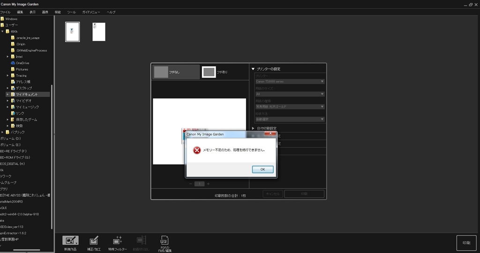Select the マイドキュメント folder icon
Screen dimensions: 480x253
13,94
